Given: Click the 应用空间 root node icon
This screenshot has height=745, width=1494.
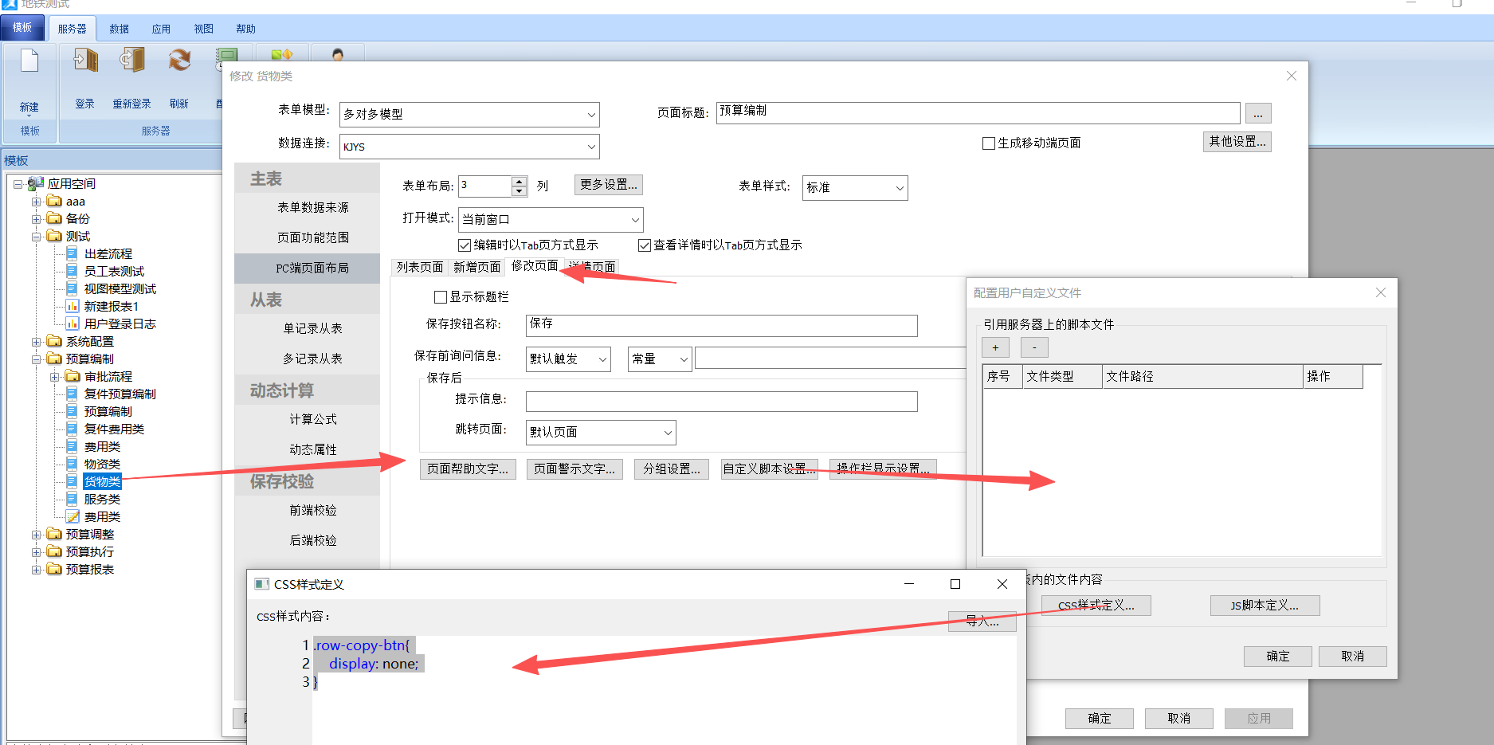Looking at the screenshot, I should coord(36,184).
